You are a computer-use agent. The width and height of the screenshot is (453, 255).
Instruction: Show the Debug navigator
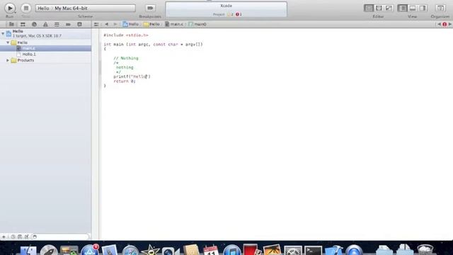click(x=57, y=24)
